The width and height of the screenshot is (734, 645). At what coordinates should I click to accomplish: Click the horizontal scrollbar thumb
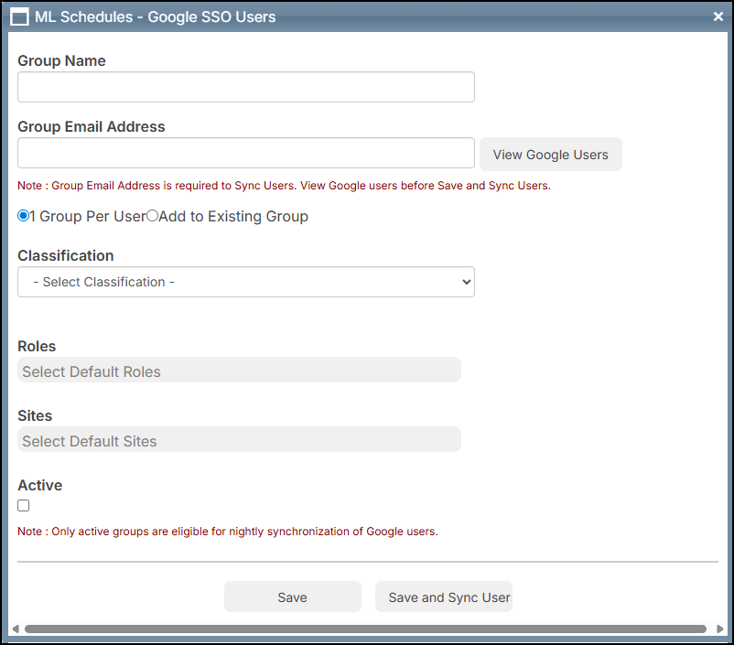pos(365,629)
